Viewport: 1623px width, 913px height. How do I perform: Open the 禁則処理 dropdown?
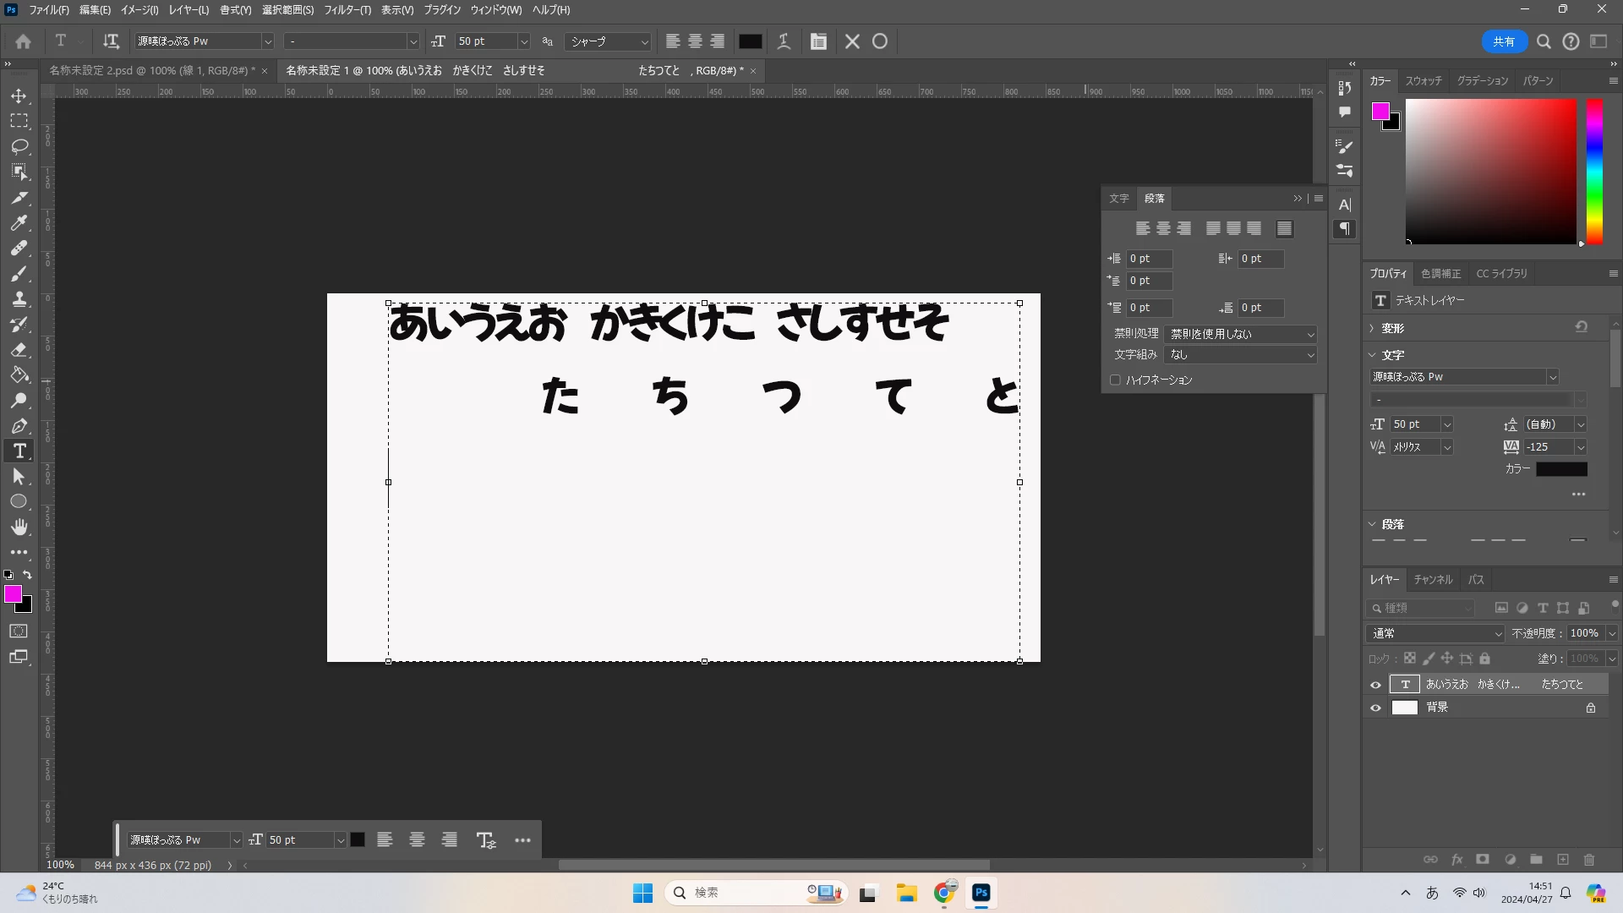click(1240, 334)
